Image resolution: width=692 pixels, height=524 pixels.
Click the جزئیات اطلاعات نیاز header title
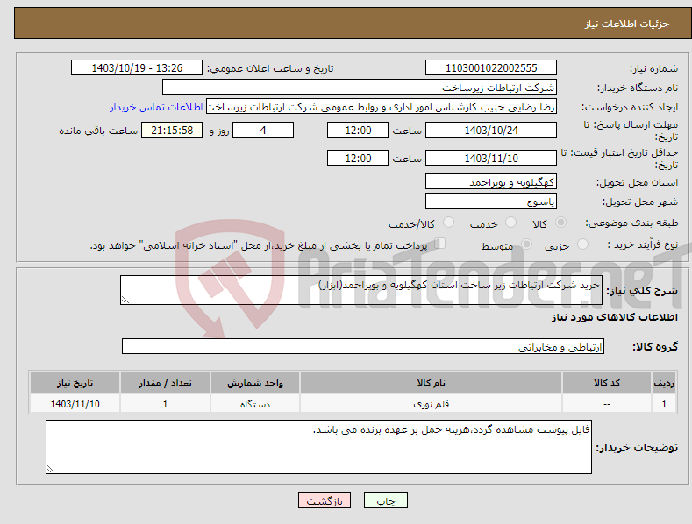627,24
